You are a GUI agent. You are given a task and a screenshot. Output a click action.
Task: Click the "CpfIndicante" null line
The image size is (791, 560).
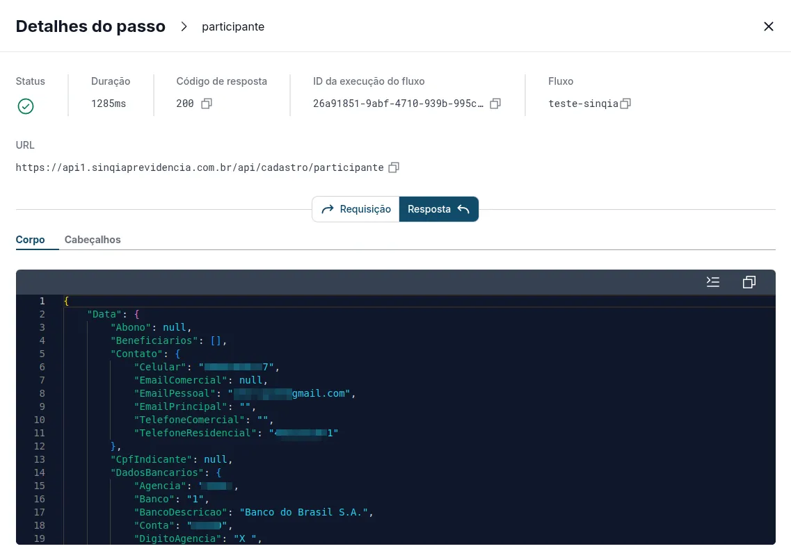click(172, 459)
